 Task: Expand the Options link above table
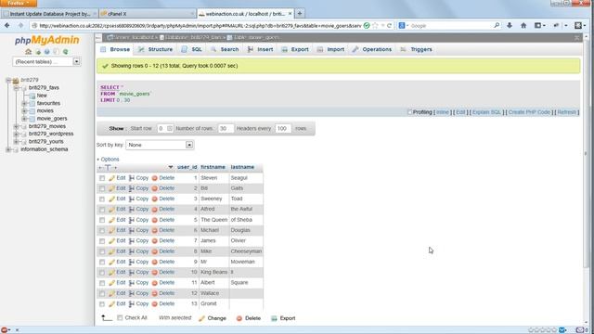110,159
